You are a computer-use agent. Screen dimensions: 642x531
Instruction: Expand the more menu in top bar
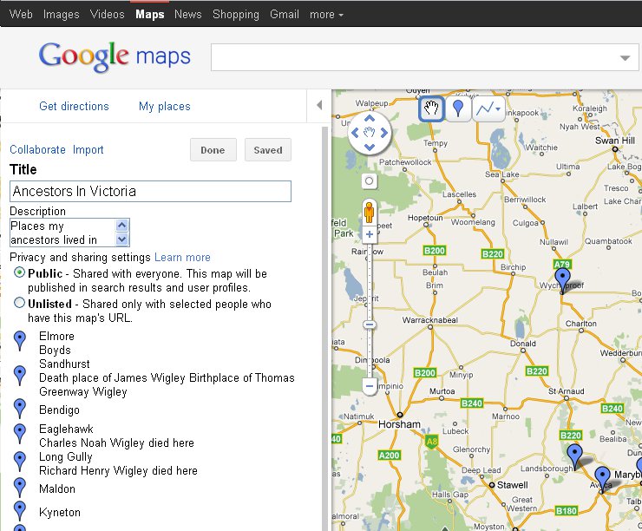(x=326, y=15)
